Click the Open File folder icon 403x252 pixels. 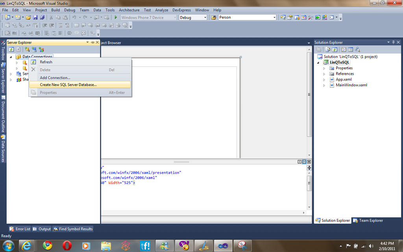(28, 17)
